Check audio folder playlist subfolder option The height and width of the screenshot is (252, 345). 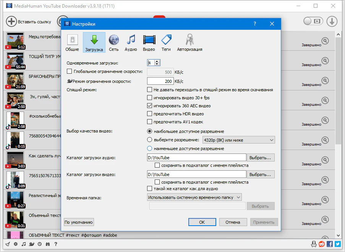(157, 165)
